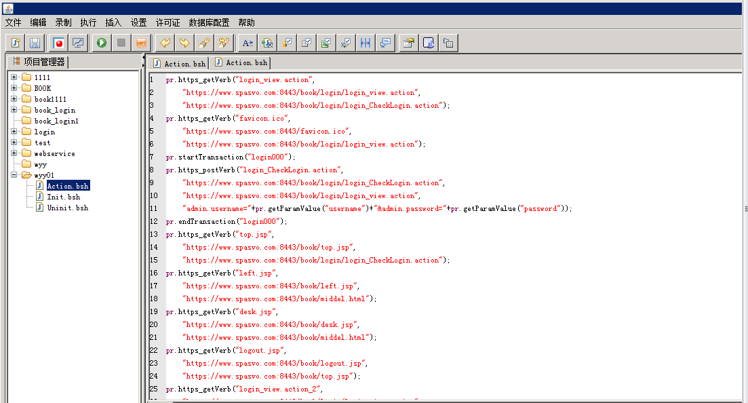Open the 数据库配置 menu
748x403 pixels.
click(x=209, y=22)
